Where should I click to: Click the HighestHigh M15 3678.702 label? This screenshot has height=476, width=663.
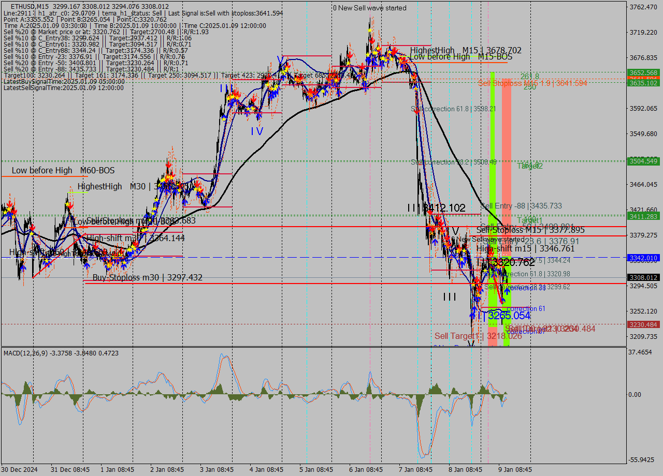tap(465, 50)
